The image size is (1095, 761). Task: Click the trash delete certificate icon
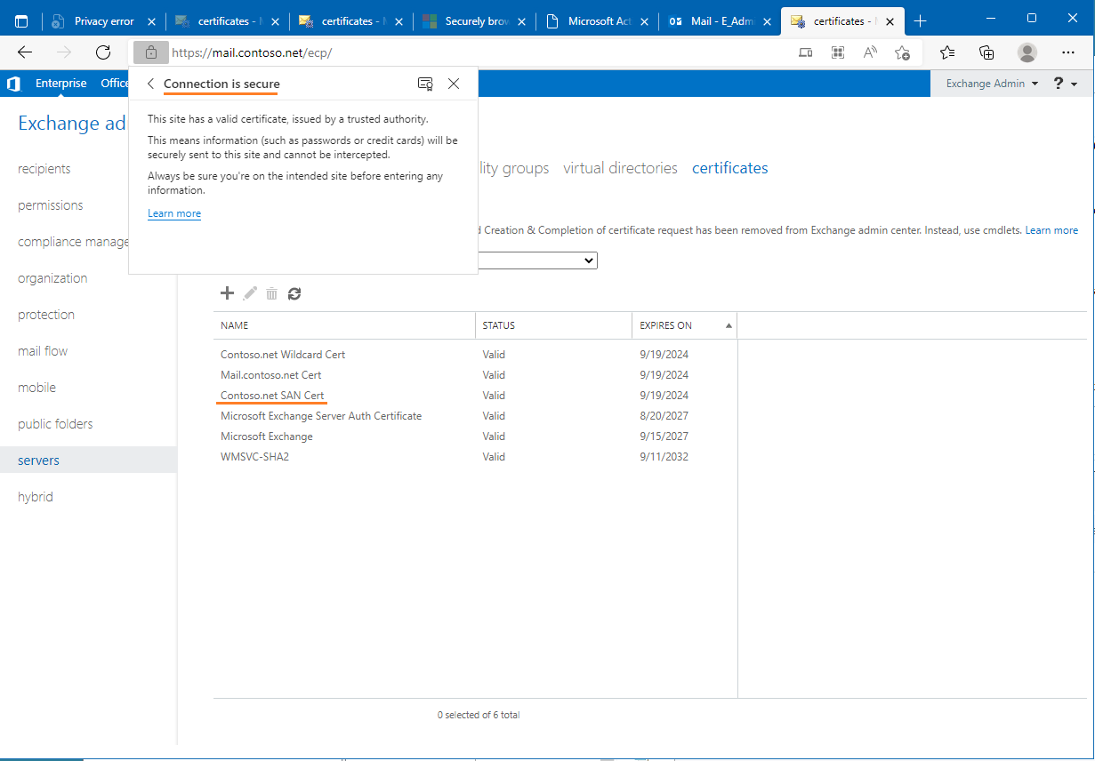[272, 292]
